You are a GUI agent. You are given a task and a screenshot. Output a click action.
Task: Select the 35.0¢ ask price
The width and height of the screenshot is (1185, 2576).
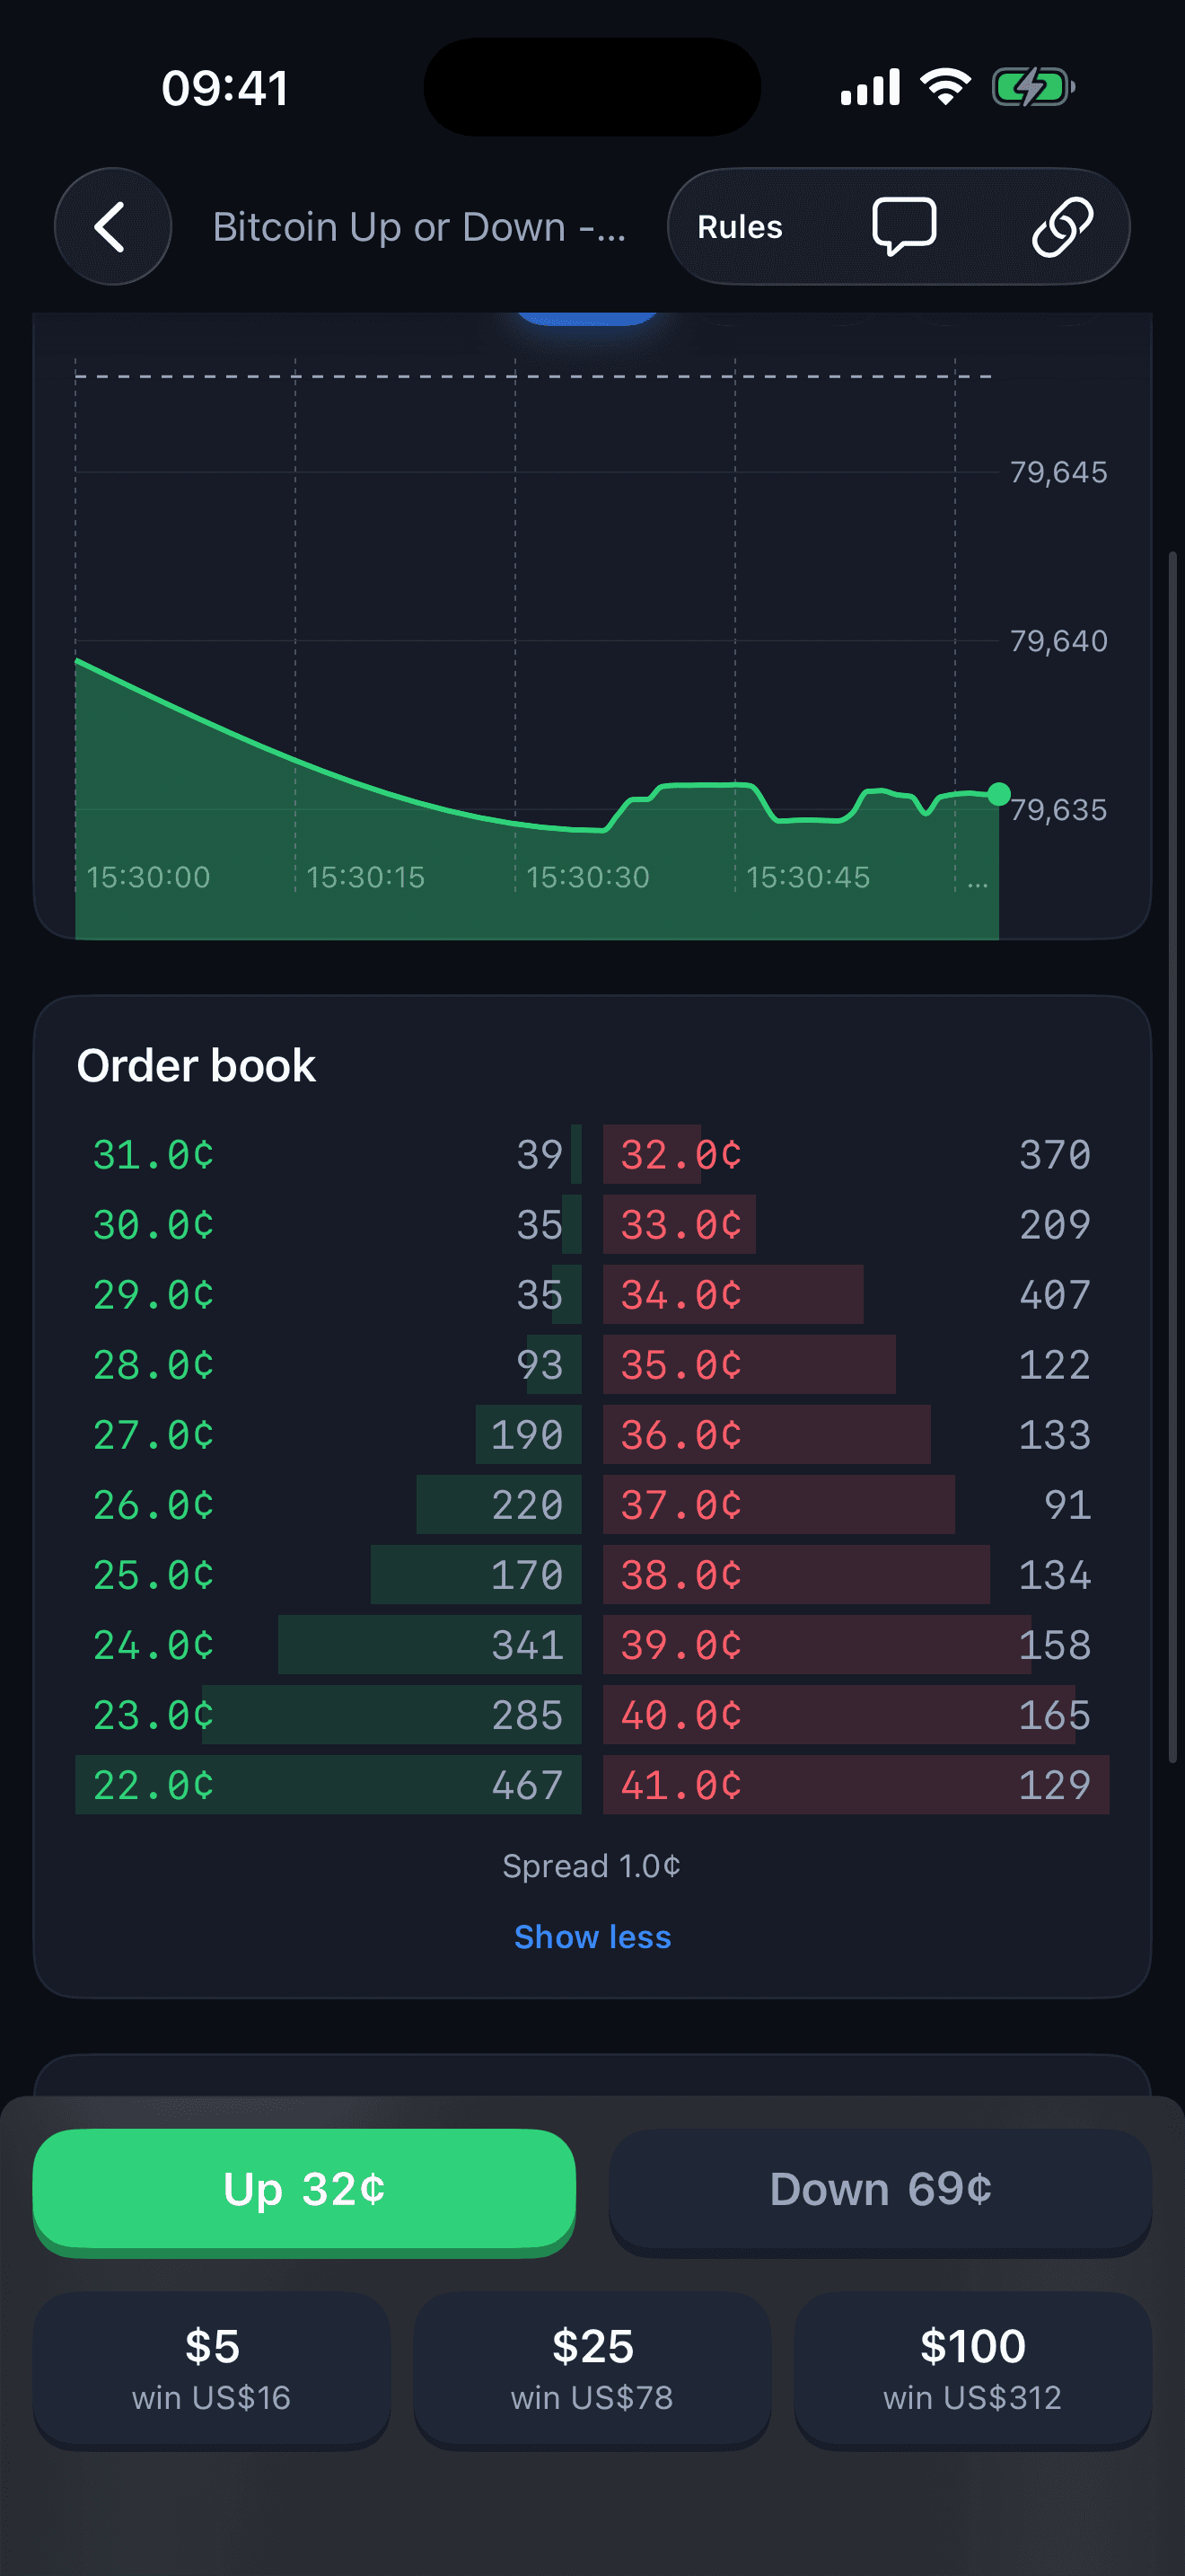[681, 1365]
